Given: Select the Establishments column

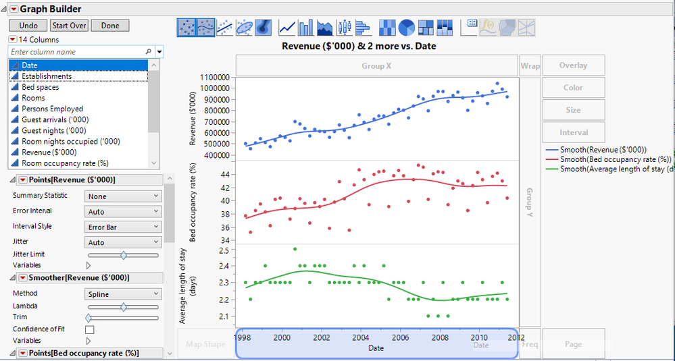Looking at the screenshot, I should pyautogui.click(x=78, y=76).
